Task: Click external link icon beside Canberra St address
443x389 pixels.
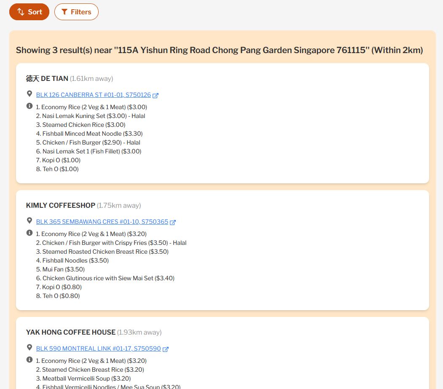Action: coord(156,96)
